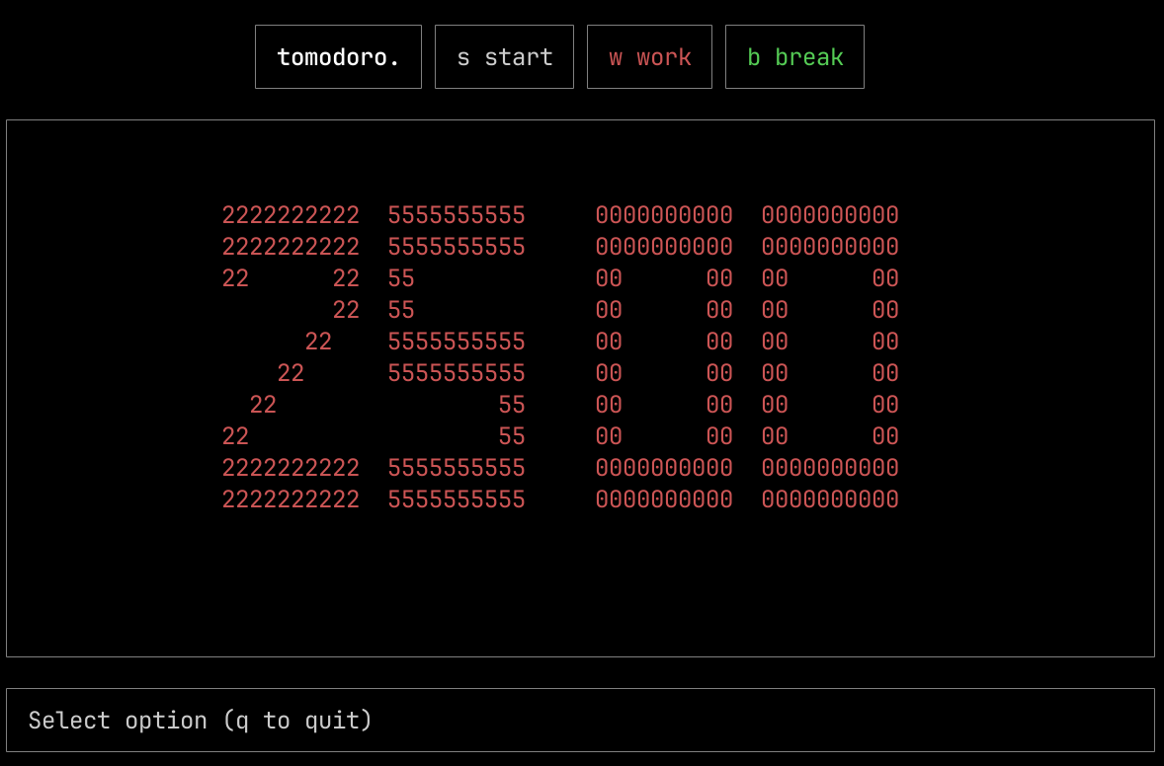The width and height of the screenshot is (1164, 766).
Task: Switch to b break mode
Action: pyautogui.click(x=794, y=57)
